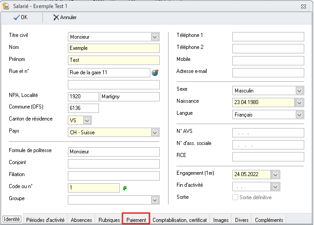Click the green icon beside Code ou n°
Viewport: 314px width, 225px height.
(x=126, y=188)
